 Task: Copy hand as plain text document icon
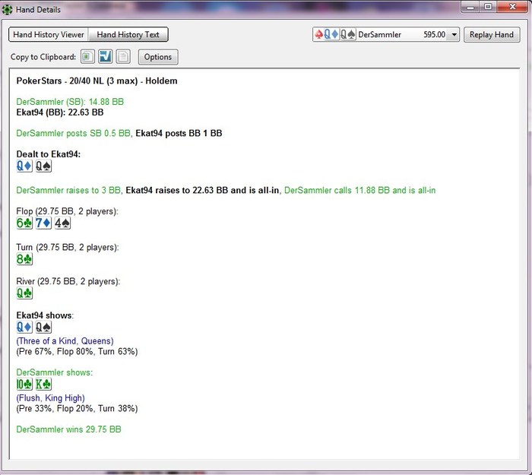(123, 57)
